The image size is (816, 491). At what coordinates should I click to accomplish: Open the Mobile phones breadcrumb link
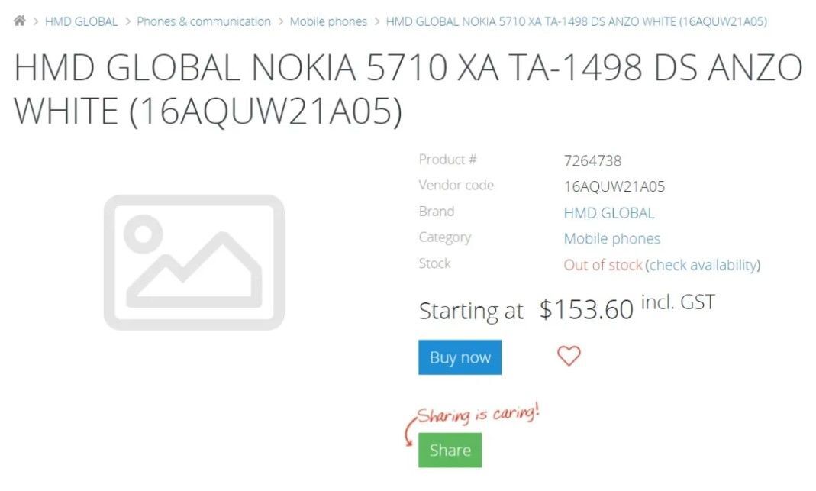click(x=328, y=21)
